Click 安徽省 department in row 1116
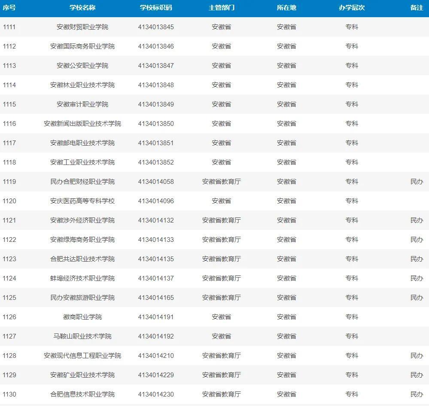This screenshot has width=429, height=406. pos(221,123)
